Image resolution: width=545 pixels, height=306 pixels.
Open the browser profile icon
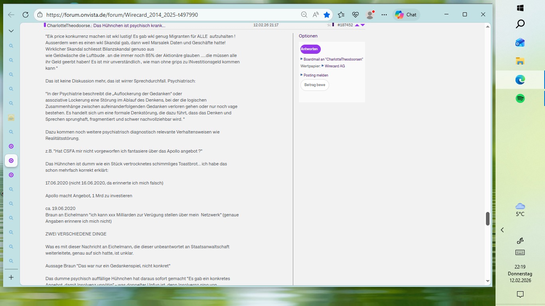click(369, 14)
